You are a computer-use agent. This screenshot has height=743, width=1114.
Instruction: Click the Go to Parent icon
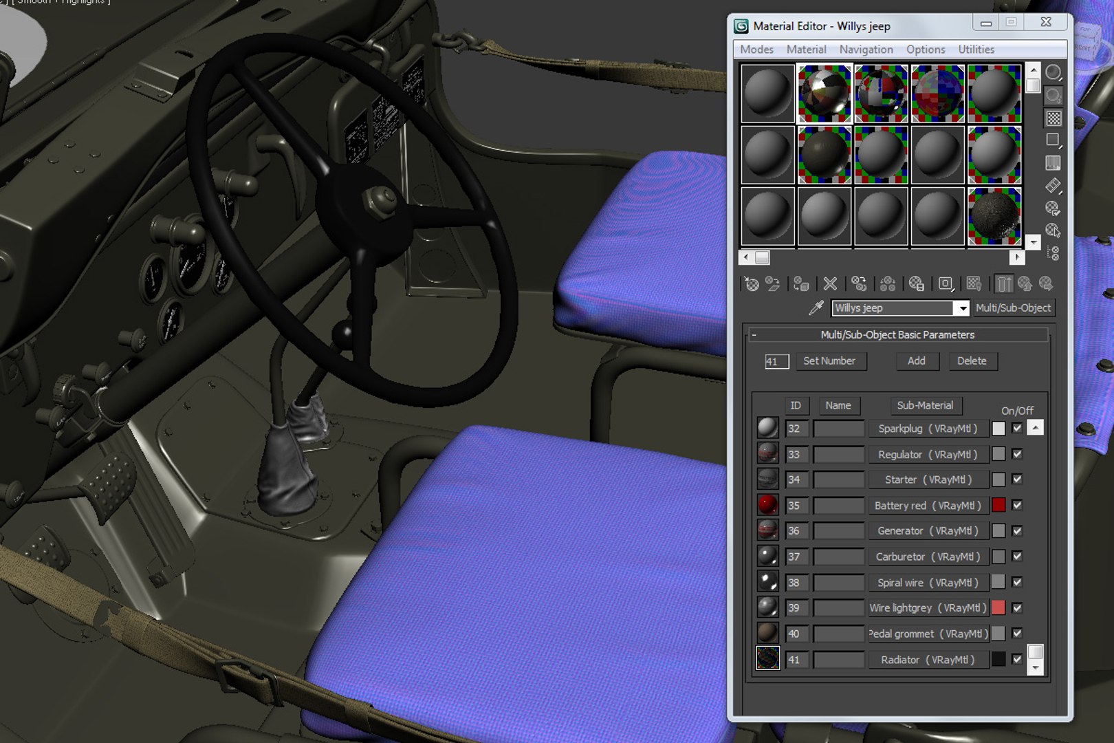tap(1025, 283)
